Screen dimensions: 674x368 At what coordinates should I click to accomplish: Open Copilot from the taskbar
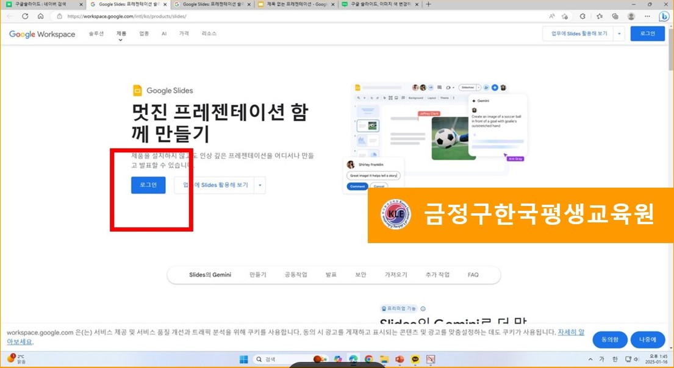point(338,359)
